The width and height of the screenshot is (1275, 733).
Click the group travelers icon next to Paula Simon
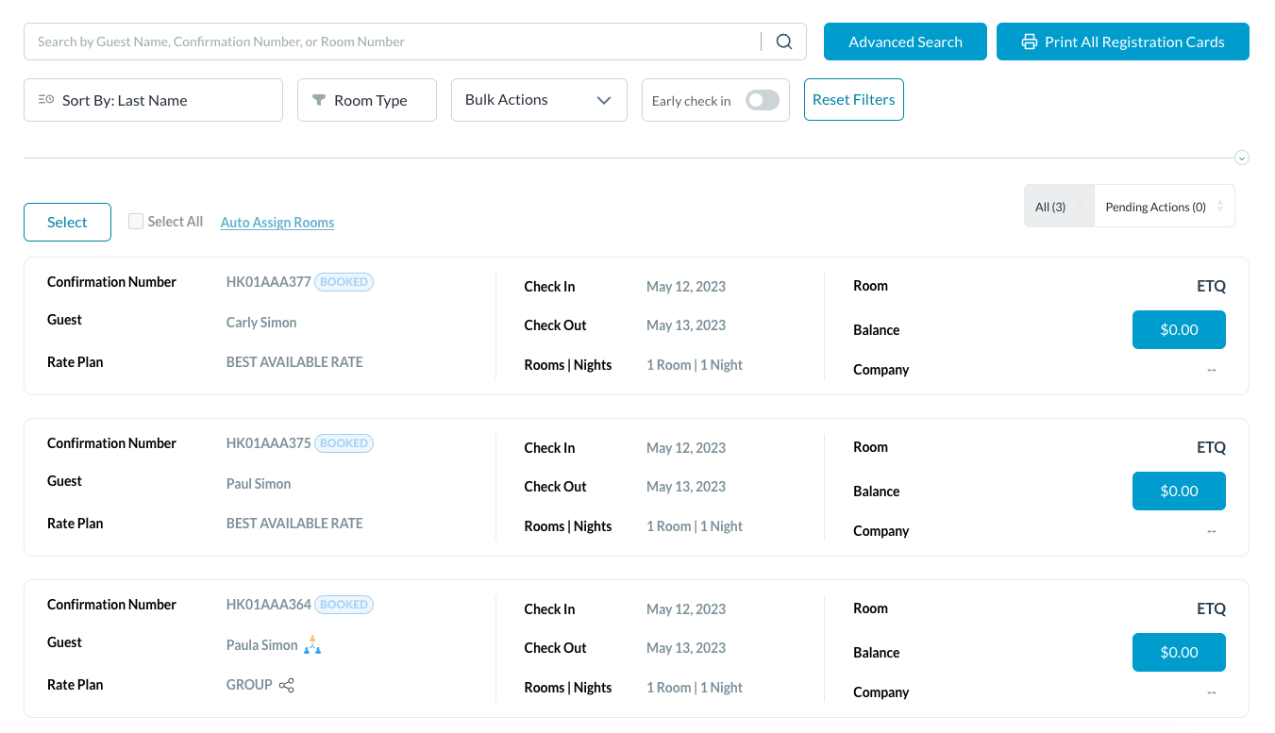click(311, 645)
